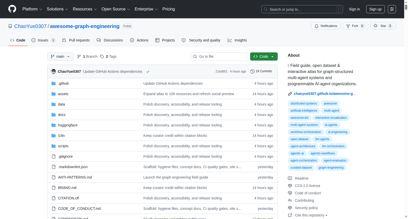Open the CITATION.cff file
Viewport: 408px width, 219px height.
tap(68, 198)
